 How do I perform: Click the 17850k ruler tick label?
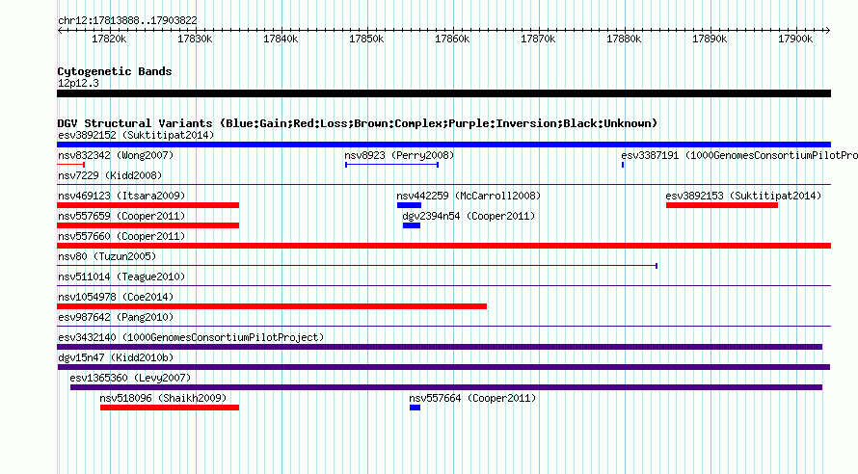366,39
